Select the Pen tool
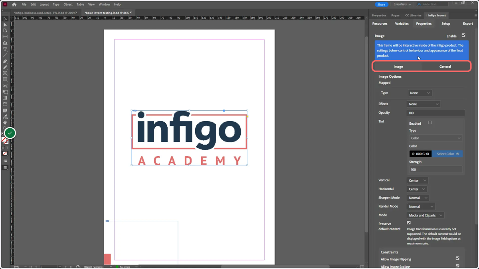Screen dimensions: 479x269 pos(5,61)
